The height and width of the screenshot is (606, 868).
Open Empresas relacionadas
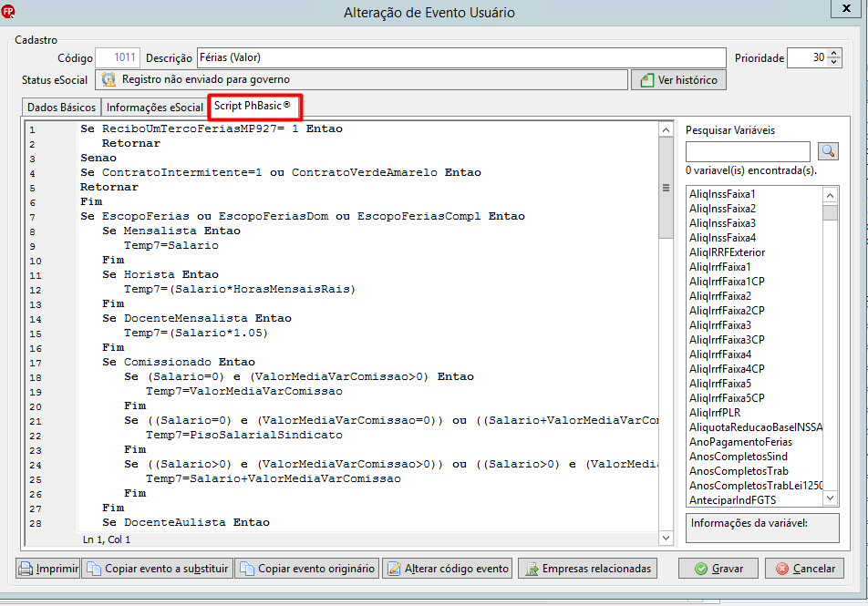coord(587,569)
